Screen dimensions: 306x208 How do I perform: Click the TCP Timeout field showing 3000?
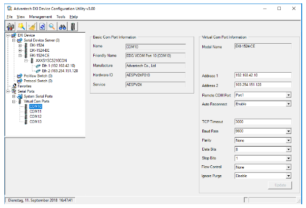pos(263,122)
